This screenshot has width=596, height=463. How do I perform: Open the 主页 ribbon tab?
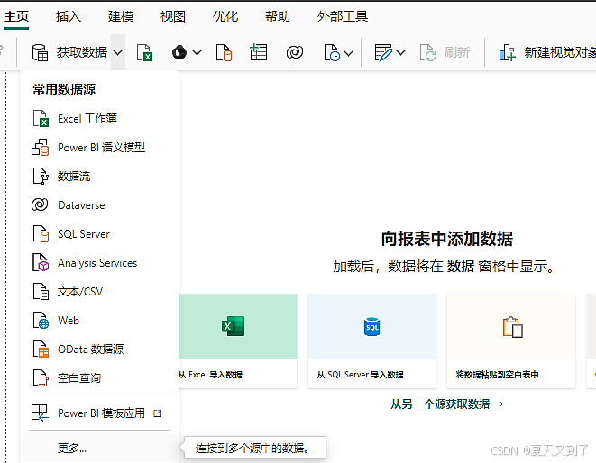click(16, 16)
